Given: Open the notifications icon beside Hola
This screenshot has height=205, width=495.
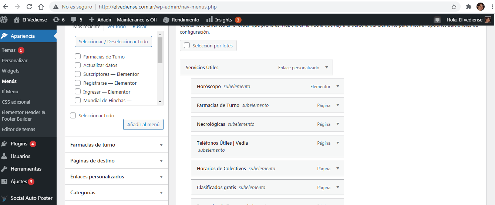Looking at the screenshot, I should (437, 20).
